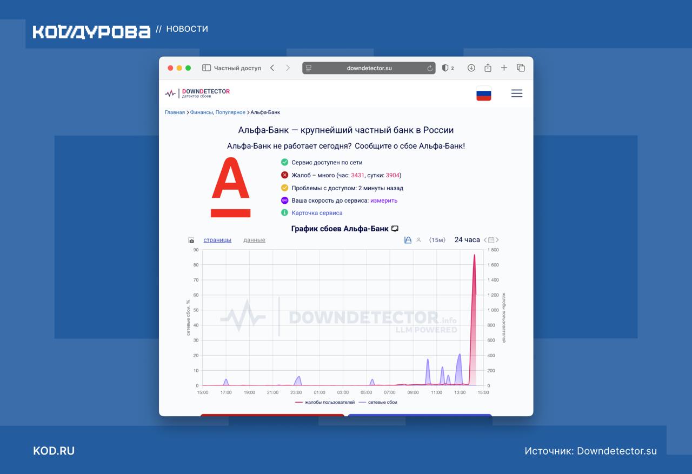This screenshot has height=474, width=692.
Task: Open the chart calendar date picker
Action: [x=491, y=240]
